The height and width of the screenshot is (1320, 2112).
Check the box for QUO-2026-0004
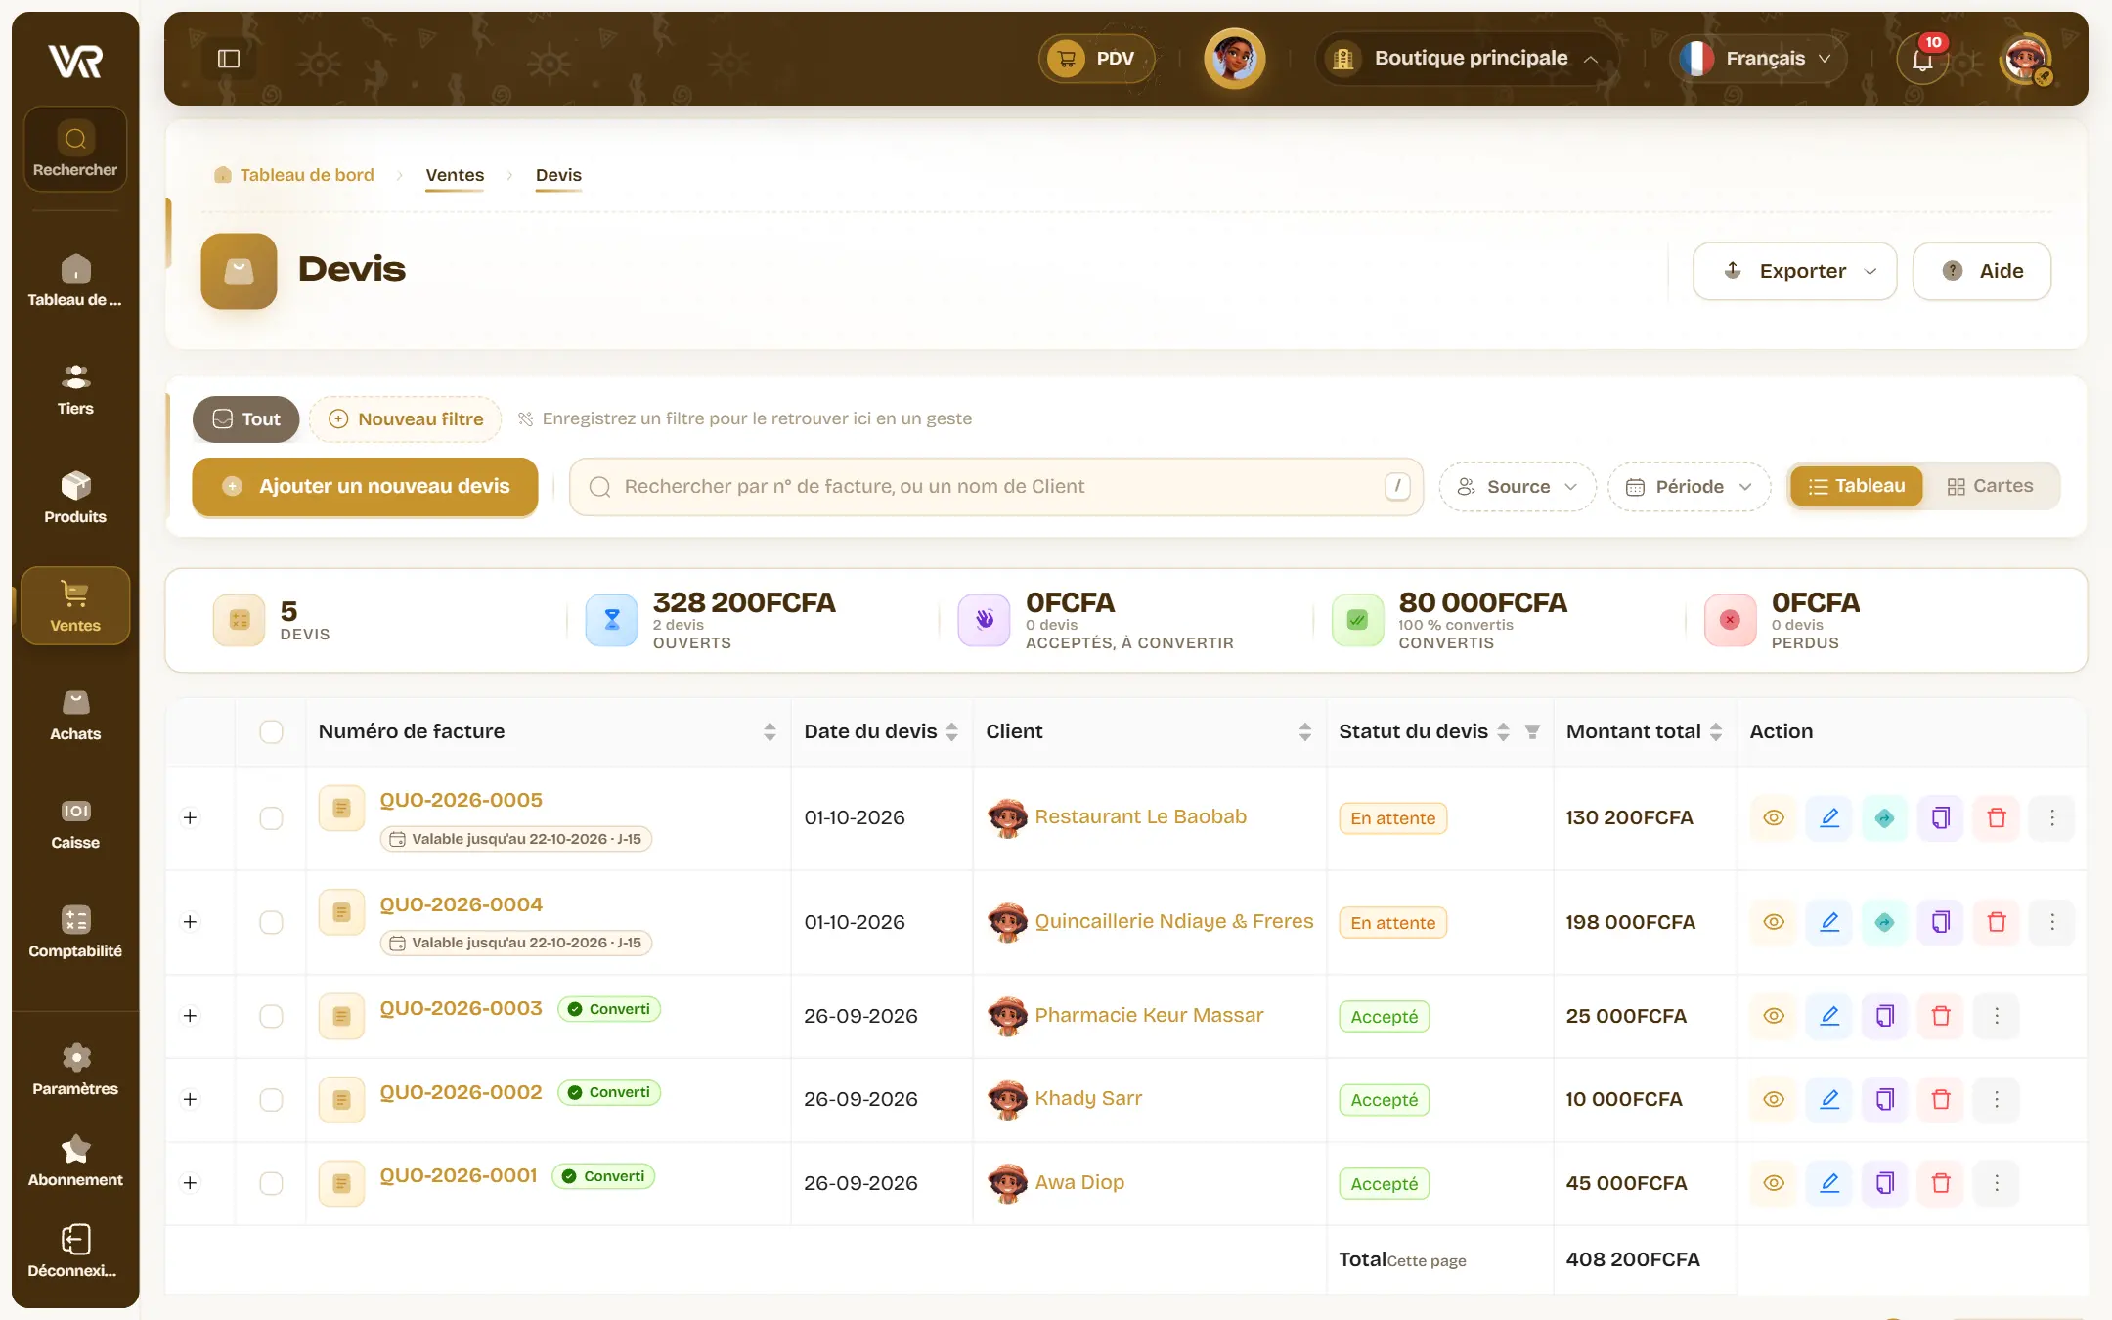(271, 922)
